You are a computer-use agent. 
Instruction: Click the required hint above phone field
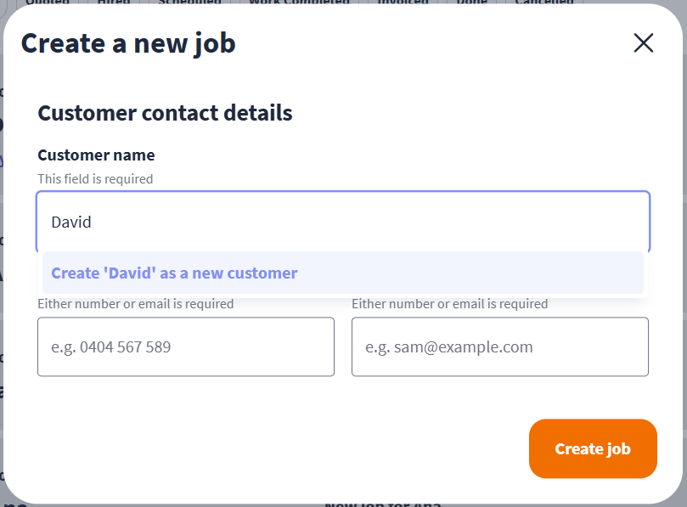(x=135, y=304)
